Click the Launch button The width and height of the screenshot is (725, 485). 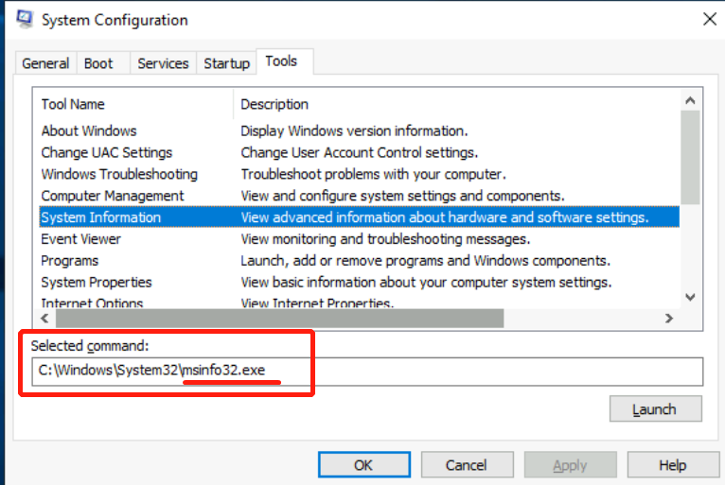655,409
